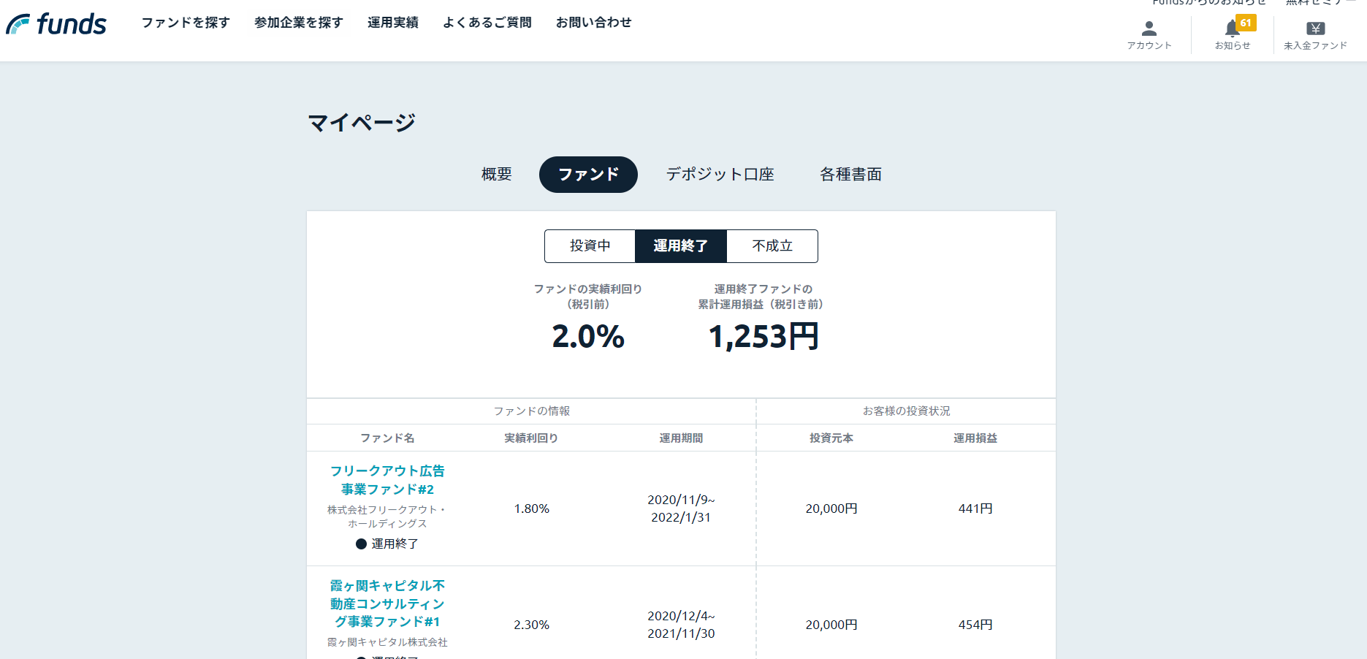Click the 株式会社フリークアウト・ホールディングス company name

pos(387,517)
